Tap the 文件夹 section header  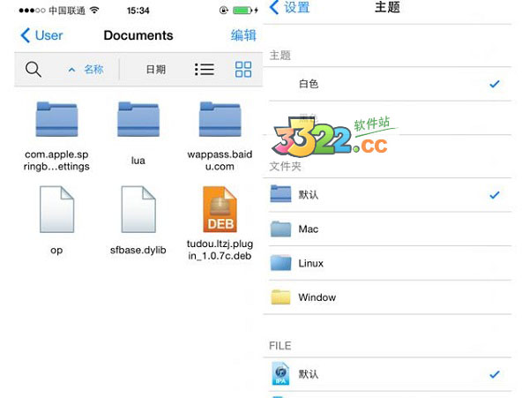[x=285, y=166]
